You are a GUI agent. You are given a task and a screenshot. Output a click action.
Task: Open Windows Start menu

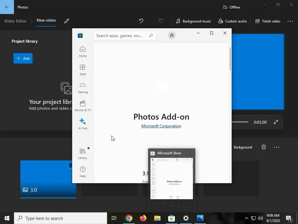[7, 218]
